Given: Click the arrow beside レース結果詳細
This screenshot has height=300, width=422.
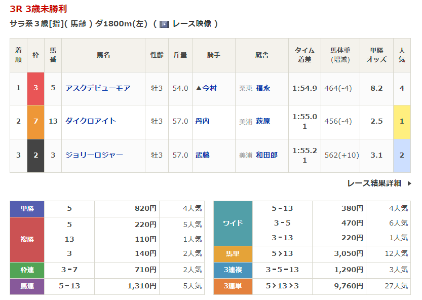Looking at the screenshot, I should 409,183.
